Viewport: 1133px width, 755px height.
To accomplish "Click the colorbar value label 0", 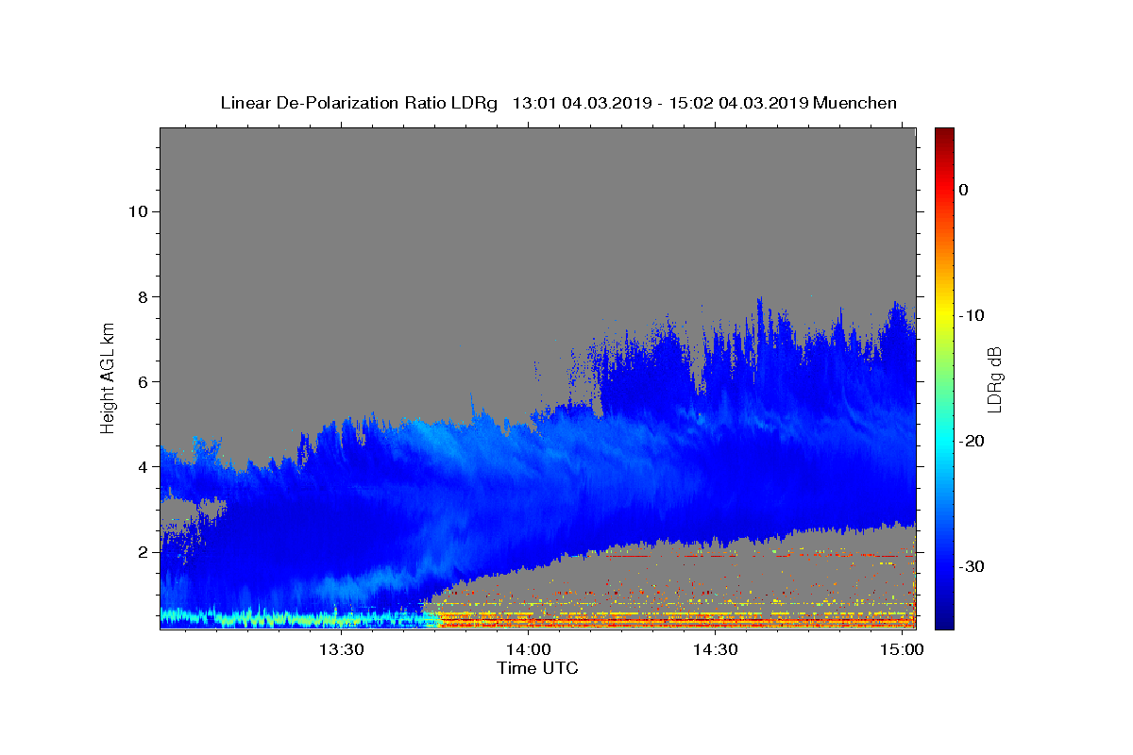I will click(x=964, y=190).
